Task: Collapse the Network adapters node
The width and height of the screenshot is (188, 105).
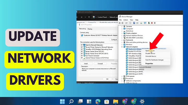Action: coord(122,47)
